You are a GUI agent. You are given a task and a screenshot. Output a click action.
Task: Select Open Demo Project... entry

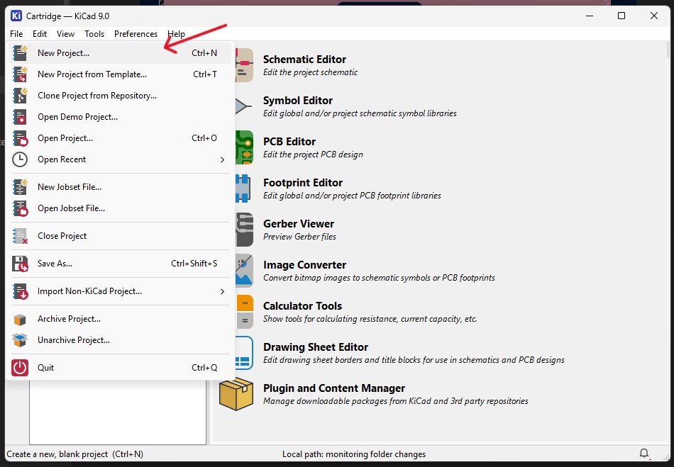click(120, 117)
